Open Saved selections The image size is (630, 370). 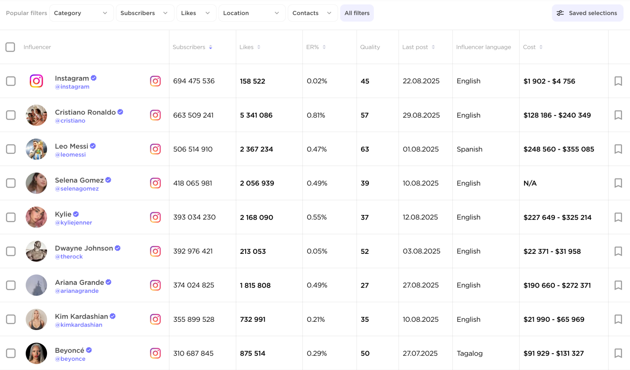587,13
